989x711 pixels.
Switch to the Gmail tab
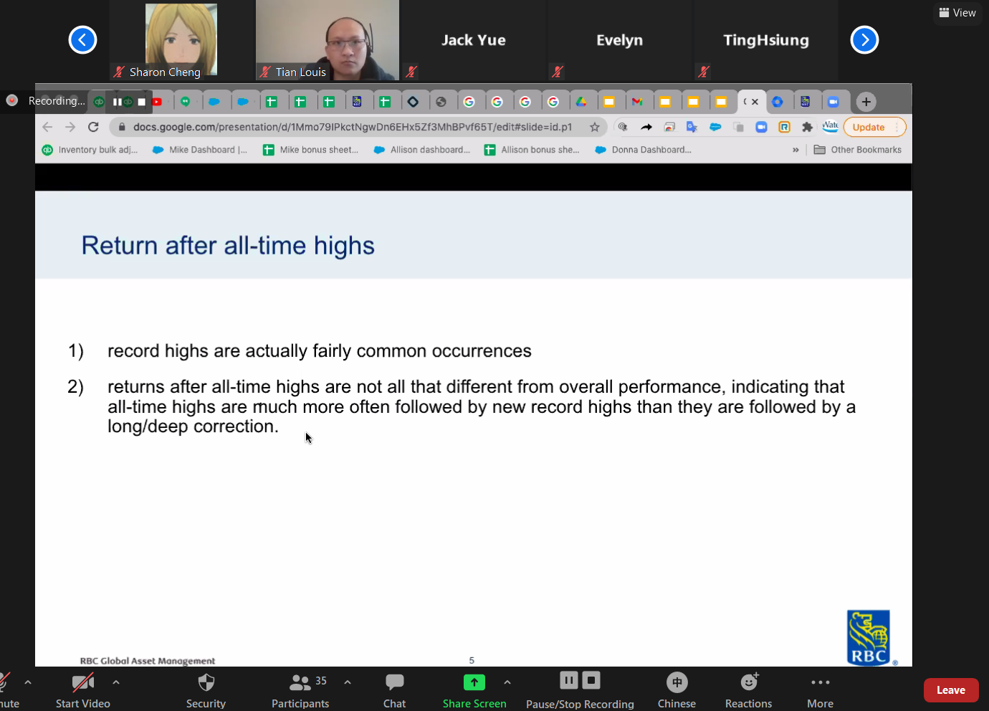click(637, 102)
